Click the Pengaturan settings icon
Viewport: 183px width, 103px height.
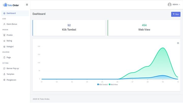[4, 80]
